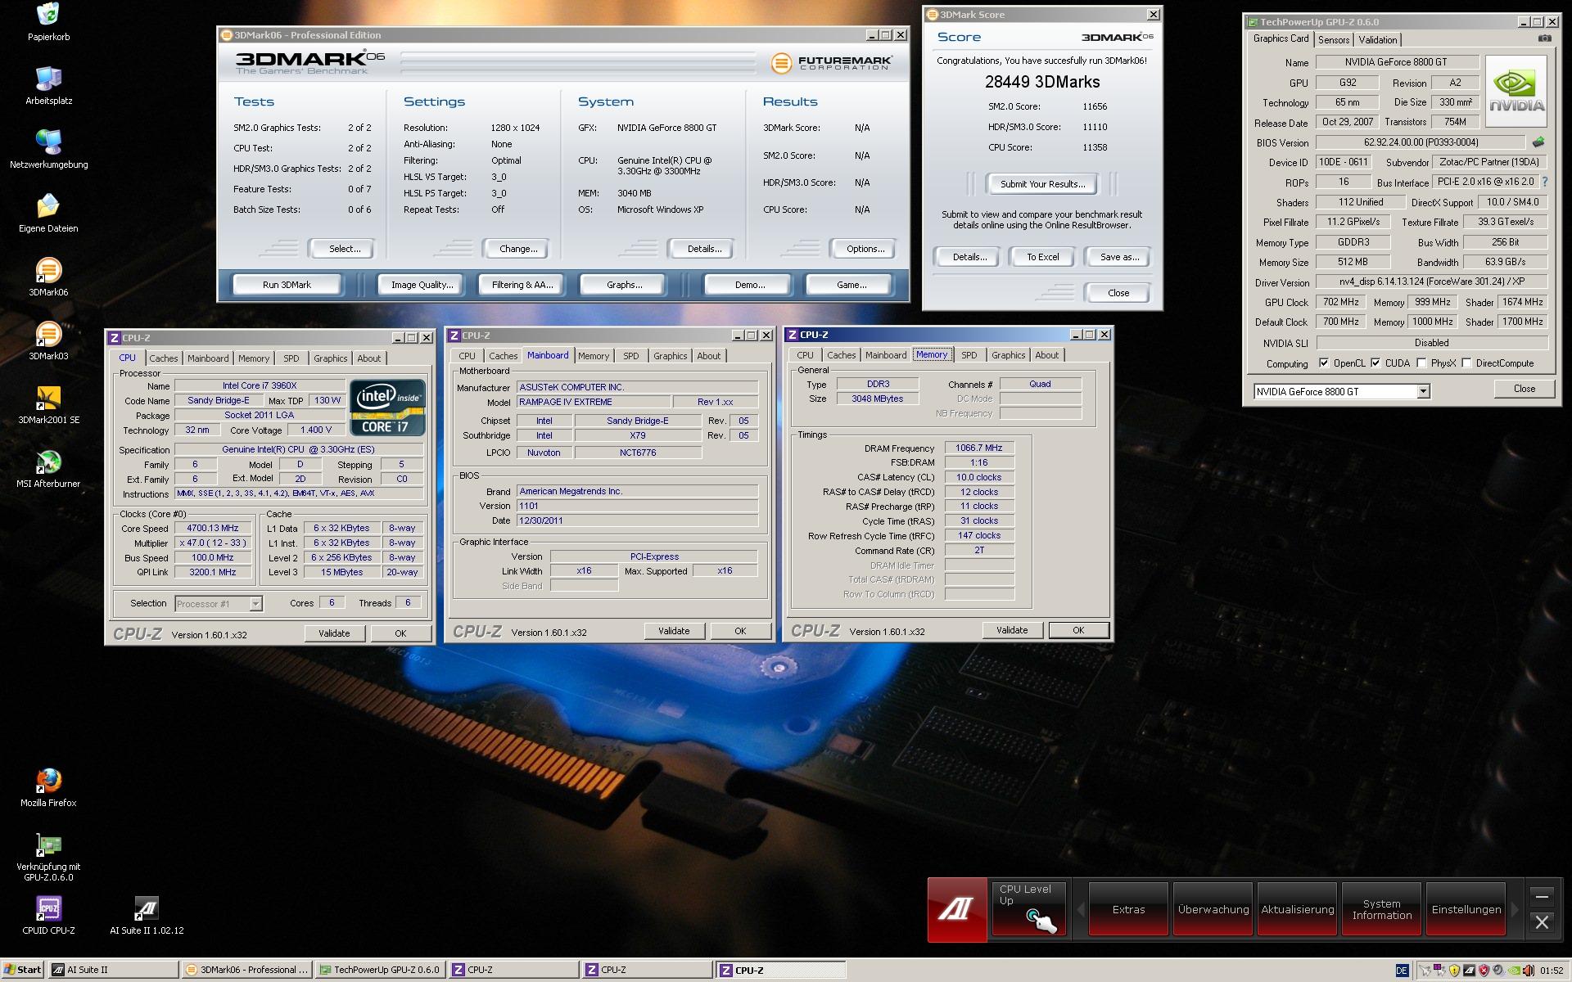Close the AI Suite bar with X icon
The width and height of the screenshot is (1572, 982).
(x=1542, y=923)
